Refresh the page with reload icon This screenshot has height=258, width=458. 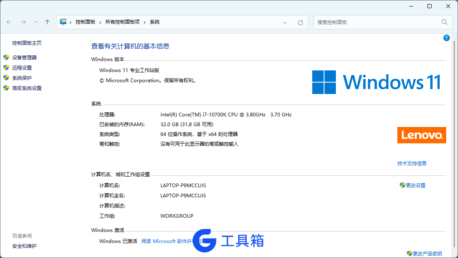(x=300, y=22)
